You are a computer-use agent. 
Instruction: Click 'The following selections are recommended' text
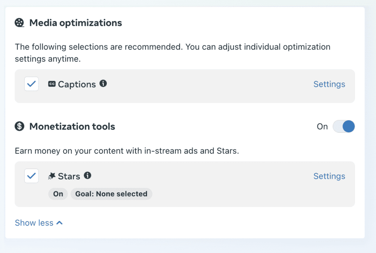tap(173, 53)
